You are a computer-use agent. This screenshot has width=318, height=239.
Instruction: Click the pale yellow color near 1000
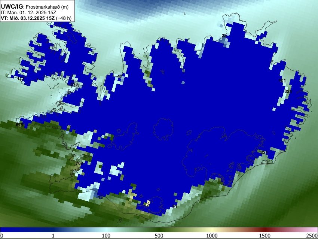(212, 230)
